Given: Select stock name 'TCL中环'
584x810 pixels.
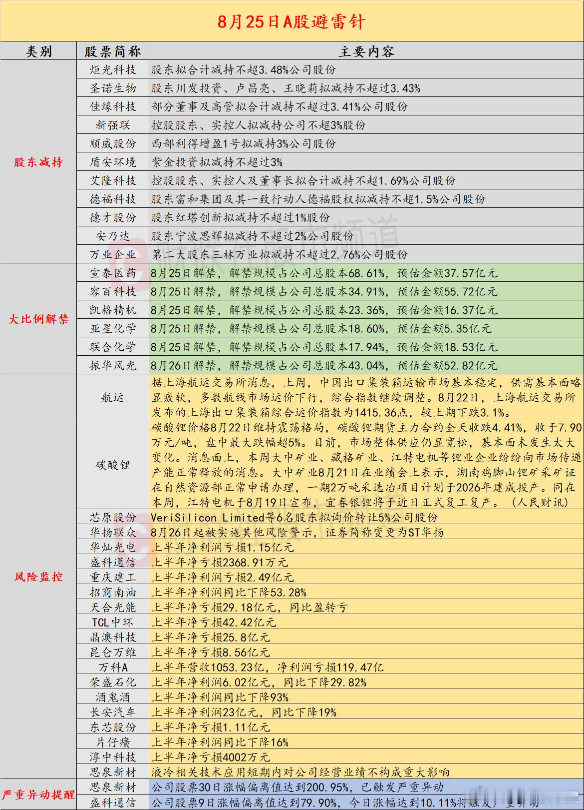Looking at the screenshot, I should (x=113, y=622).
